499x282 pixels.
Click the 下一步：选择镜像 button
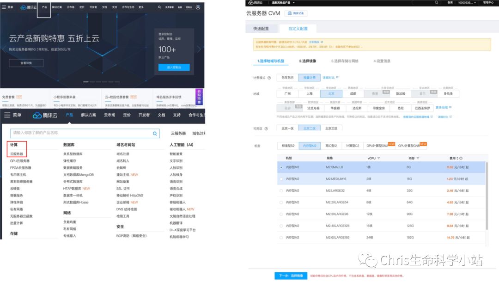(x=291, y=276)
